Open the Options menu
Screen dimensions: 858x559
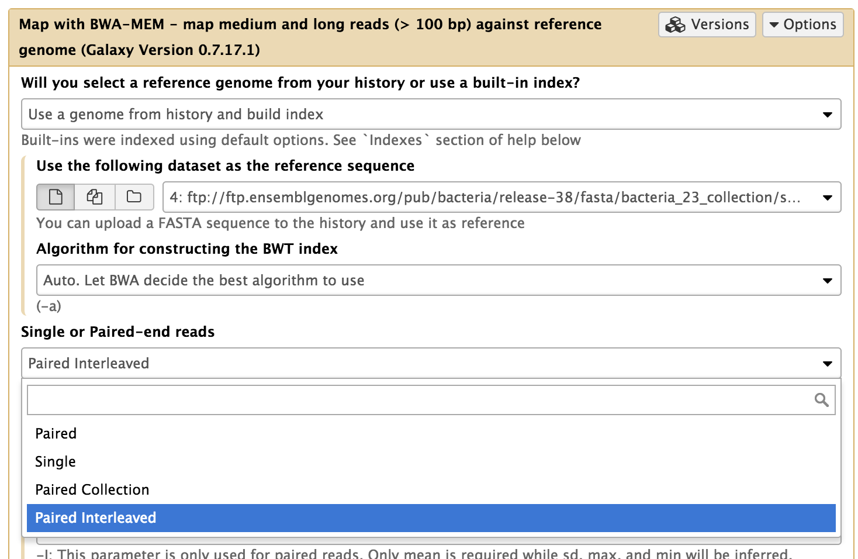[803, 25]
